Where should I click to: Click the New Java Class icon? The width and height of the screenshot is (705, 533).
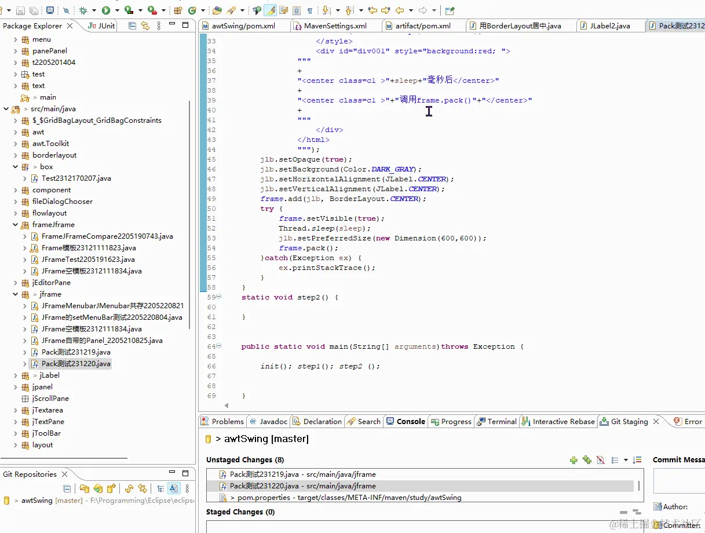point(192,10)
